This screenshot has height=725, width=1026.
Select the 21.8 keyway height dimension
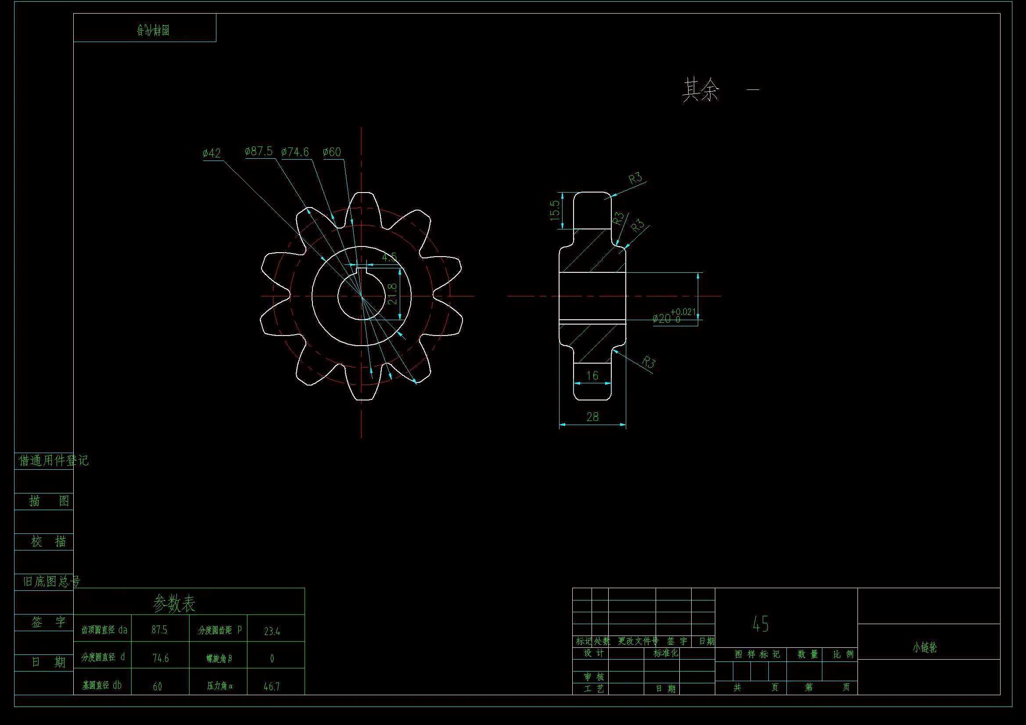point(392,293)
